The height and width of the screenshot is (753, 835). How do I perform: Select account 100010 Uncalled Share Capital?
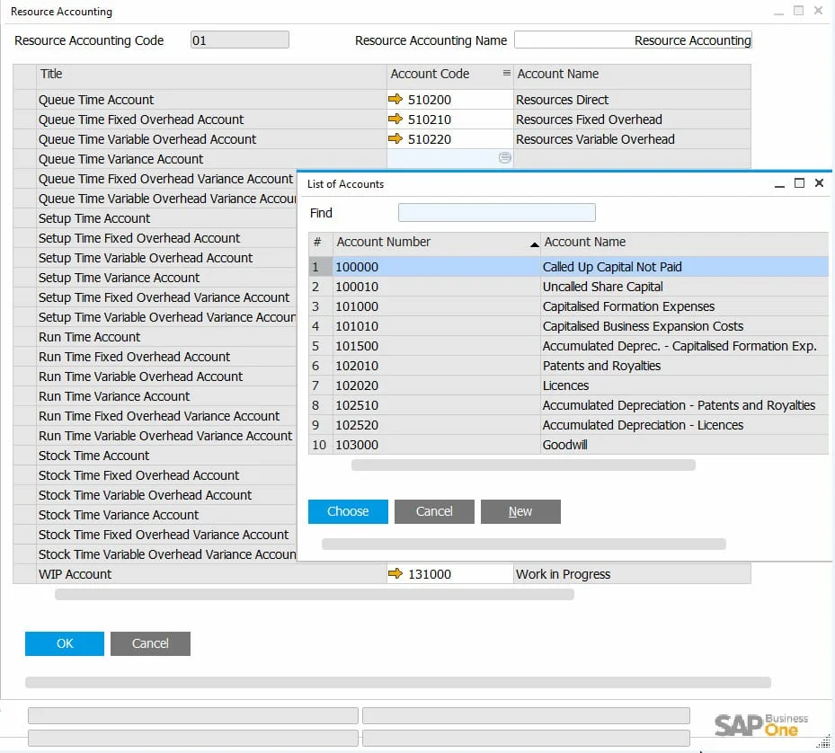click(568, 287)
